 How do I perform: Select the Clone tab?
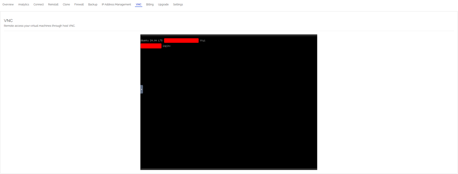(66, 5)
